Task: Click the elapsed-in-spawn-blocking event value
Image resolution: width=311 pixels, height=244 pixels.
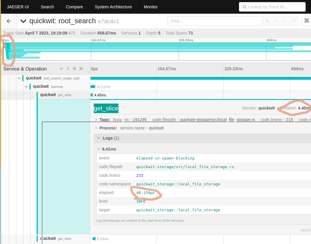Action: pos(165,158)
